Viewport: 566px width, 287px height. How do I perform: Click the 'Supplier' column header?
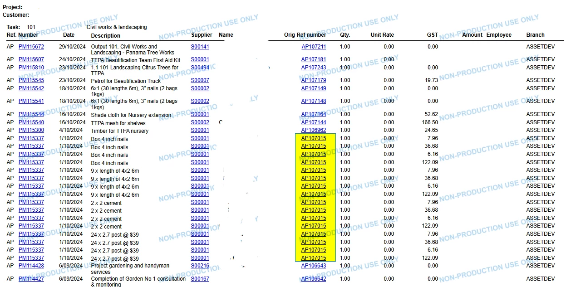pyautogui.click(x=202, y=35)
